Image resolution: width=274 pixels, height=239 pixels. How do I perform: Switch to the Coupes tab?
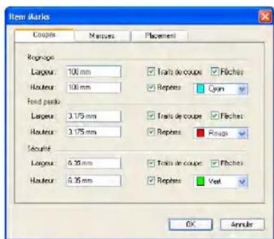(44, 35)
